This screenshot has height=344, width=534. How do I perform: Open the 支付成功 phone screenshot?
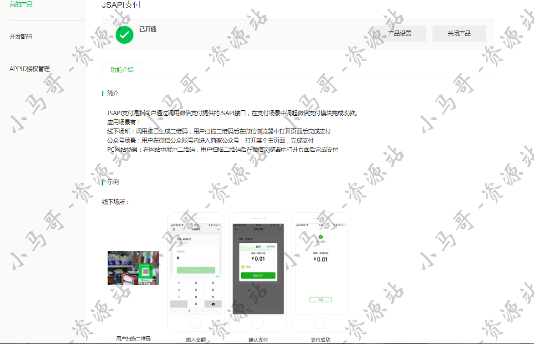[x=320, y=272]
